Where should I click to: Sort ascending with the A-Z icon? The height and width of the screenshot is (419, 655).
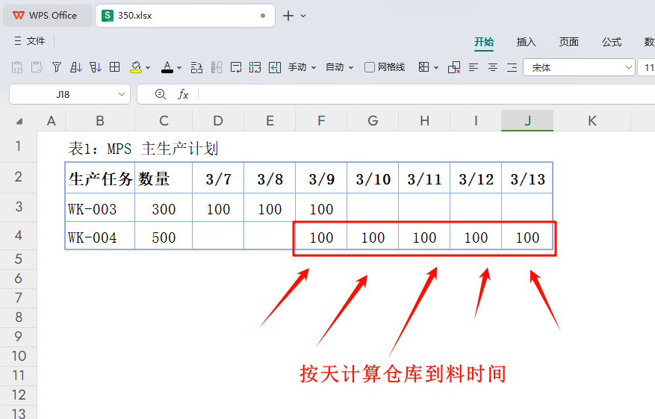point(76,67)
